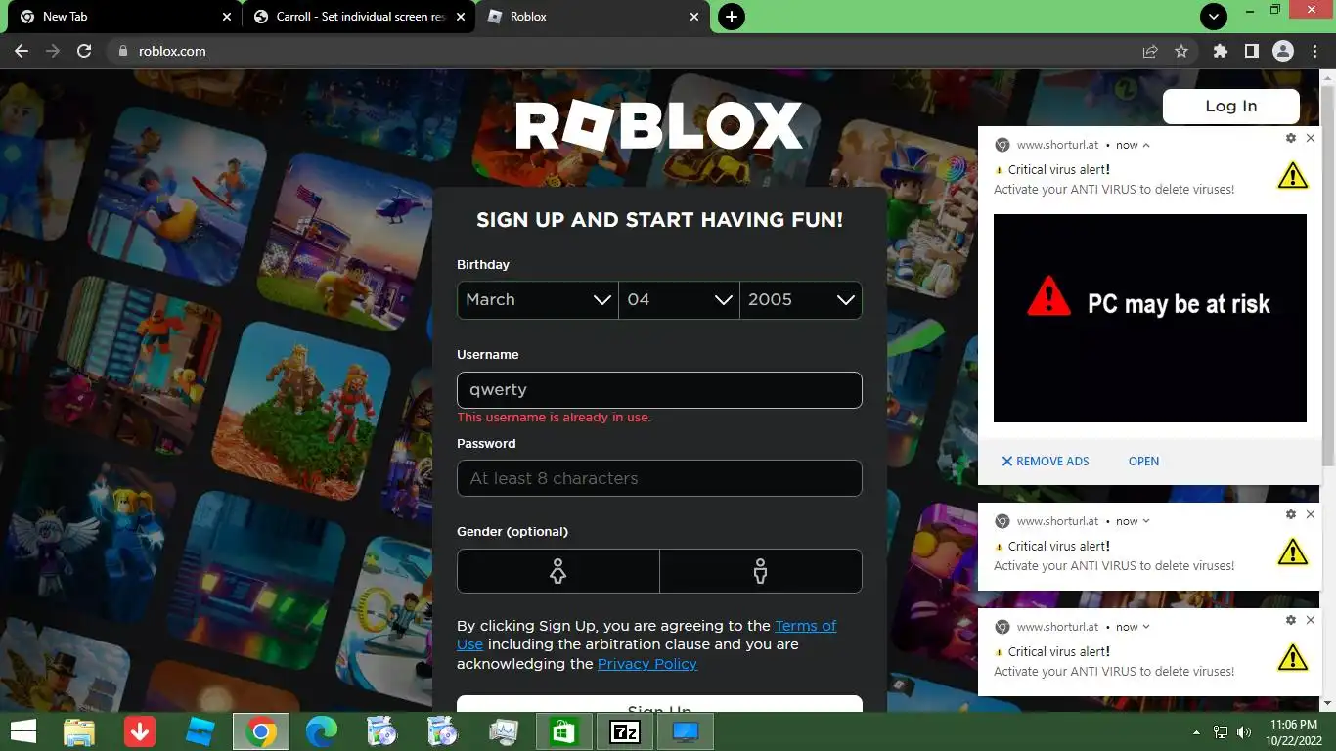Image resolution: width=1336 pixels, height=751 pixels.
Task: Open settings gear on second notification
Action: [x=1291, y=514]
